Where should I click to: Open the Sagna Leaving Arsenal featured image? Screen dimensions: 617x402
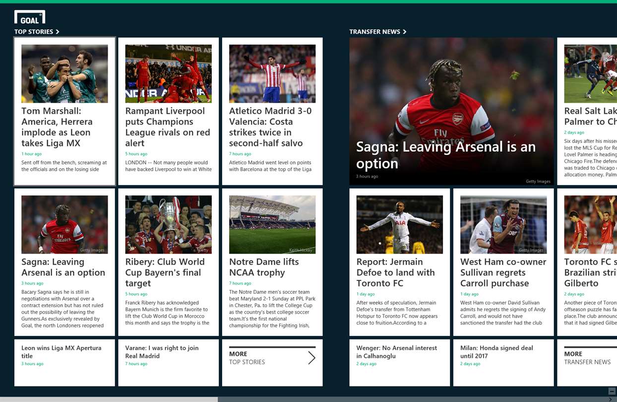[451, 111]
